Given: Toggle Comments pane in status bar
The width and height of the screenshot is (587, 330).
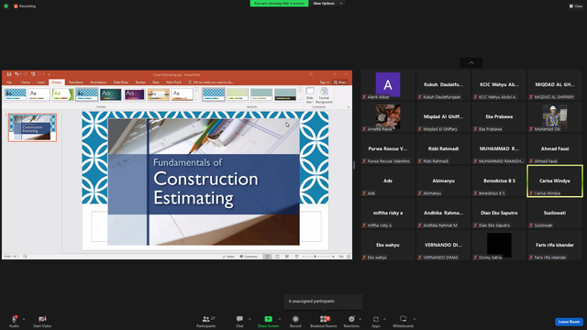Looking at the screenshot, I should pos(249,257).
